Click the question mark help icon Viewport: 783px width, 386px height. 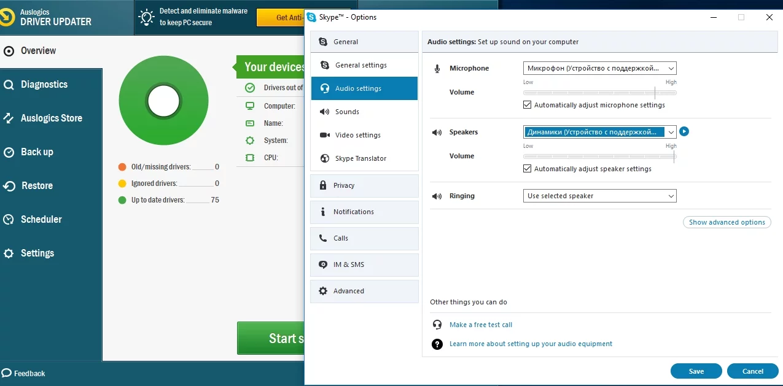[437, 344]
